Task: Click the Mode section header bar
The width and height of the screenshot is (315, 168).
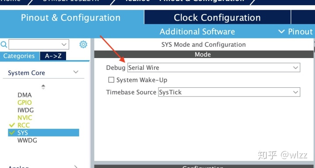Action: [204, 55]
